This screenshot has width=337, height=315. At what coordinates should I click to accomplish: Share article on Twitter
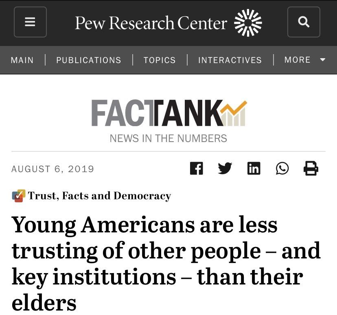click(225, 168)
